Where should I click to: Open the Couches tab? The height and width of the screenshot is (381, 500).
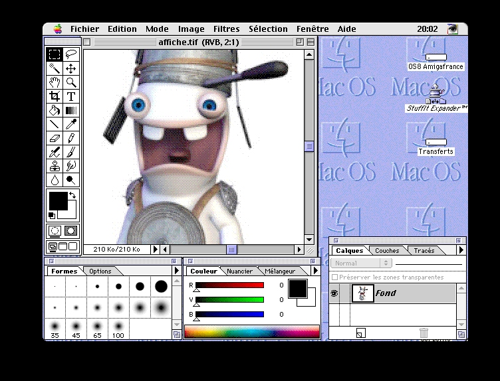click(x=387, y=251)
